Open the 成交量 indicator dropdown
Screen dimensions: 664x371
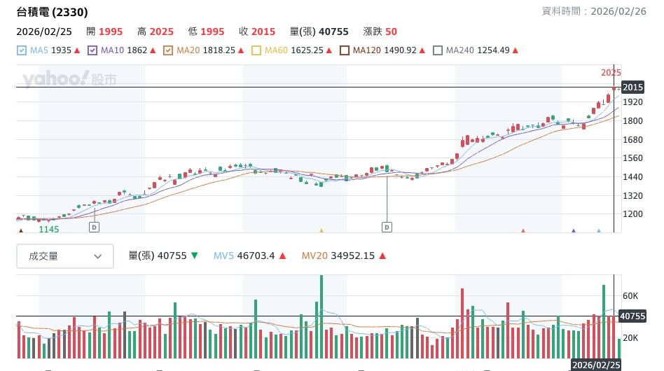click(x=65, y=256)
